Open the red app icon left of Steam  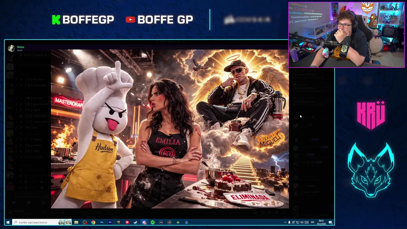click(x=127, y=222)
